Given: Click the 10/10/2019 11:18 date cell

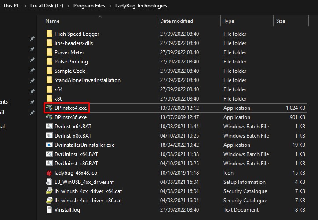Looking at the screenshot, I should pyautogui.click(x=179, y=173).
